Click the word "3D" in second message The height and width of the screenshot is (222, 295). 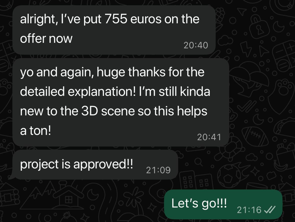90,111
